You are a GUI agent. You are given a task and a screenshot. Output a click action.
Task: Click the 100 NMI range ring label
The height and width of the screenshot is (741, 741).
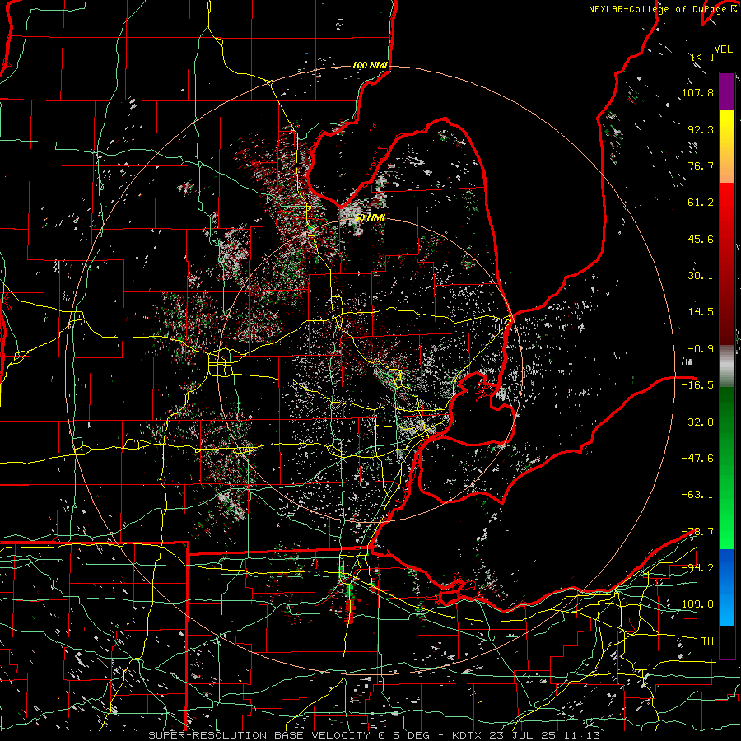370,65
